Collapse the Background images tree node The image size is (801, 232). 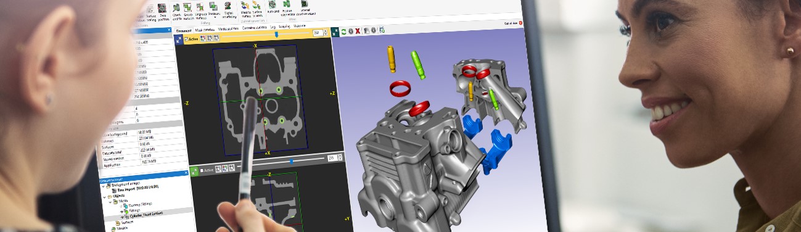pyautogui.click(x=102, y=185)
